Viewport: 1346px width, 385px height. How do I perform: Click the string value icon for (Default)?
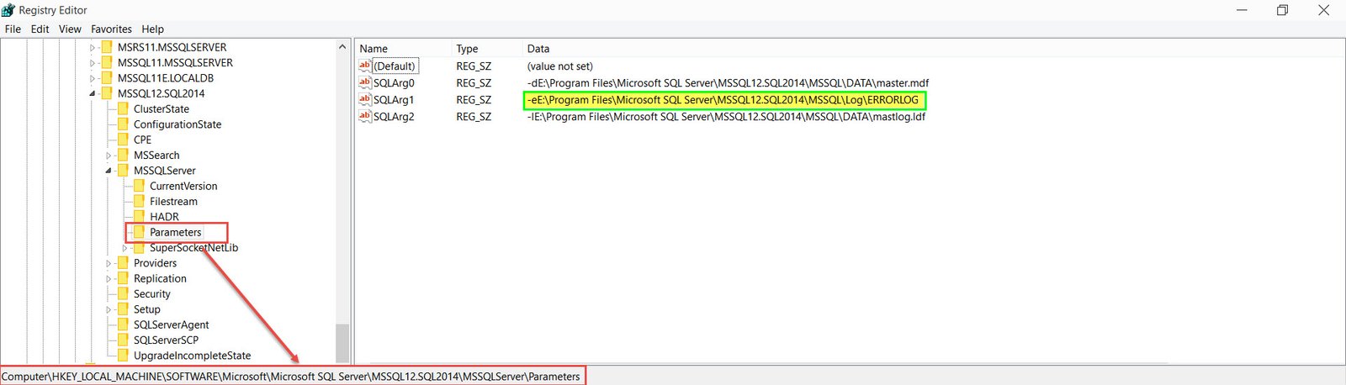(x=365, y=66)
